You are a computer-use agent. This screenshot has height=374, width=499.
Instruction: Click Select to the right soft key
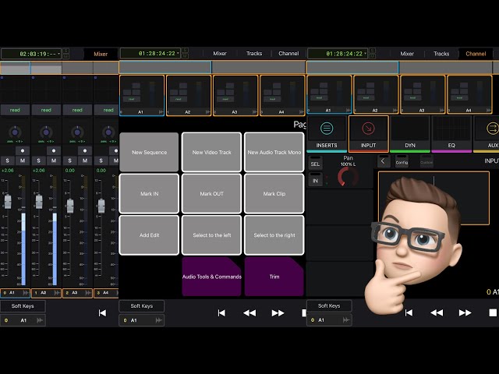click(x=274, y=235)
